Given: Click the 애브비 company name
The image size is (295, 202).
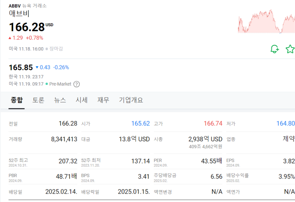Looking at the screenshot, I should (19, 13).
